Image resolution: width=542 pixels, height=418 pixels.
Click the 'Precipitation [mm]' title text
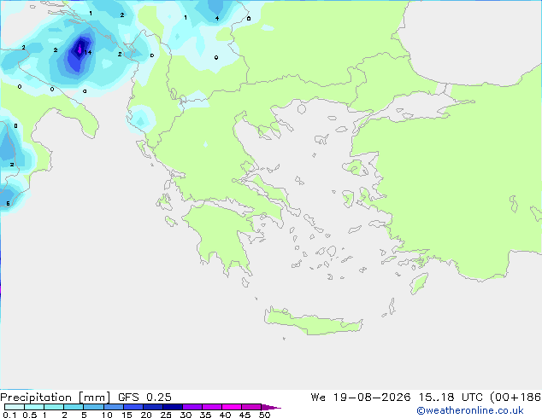(56, 398)
